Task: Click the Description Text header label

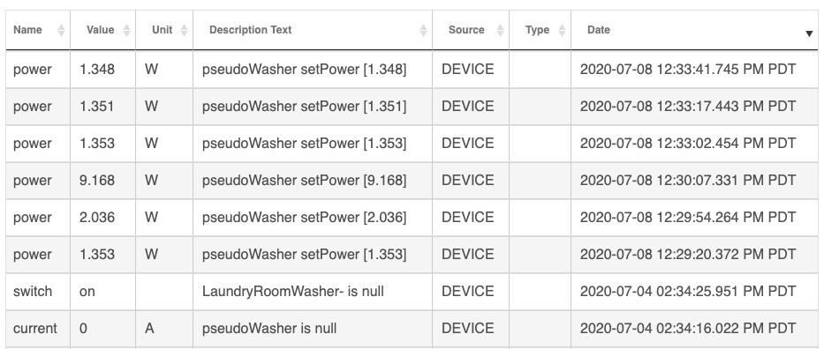Action: click(x=250, y=30)
